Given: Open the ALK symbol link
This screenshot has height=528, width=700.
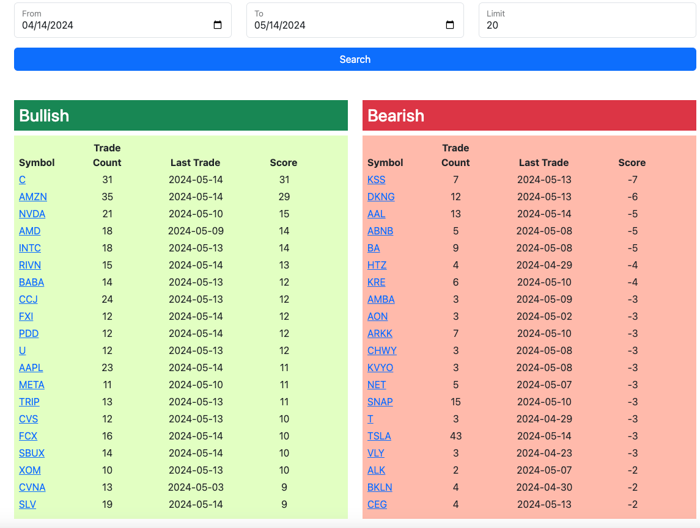Looking at the screenshot, I should tap(377, 470).
